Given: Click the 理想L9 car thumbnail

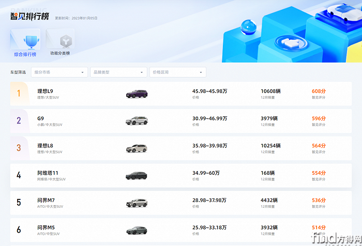Looking at the screenshot, I should point(137,94).
